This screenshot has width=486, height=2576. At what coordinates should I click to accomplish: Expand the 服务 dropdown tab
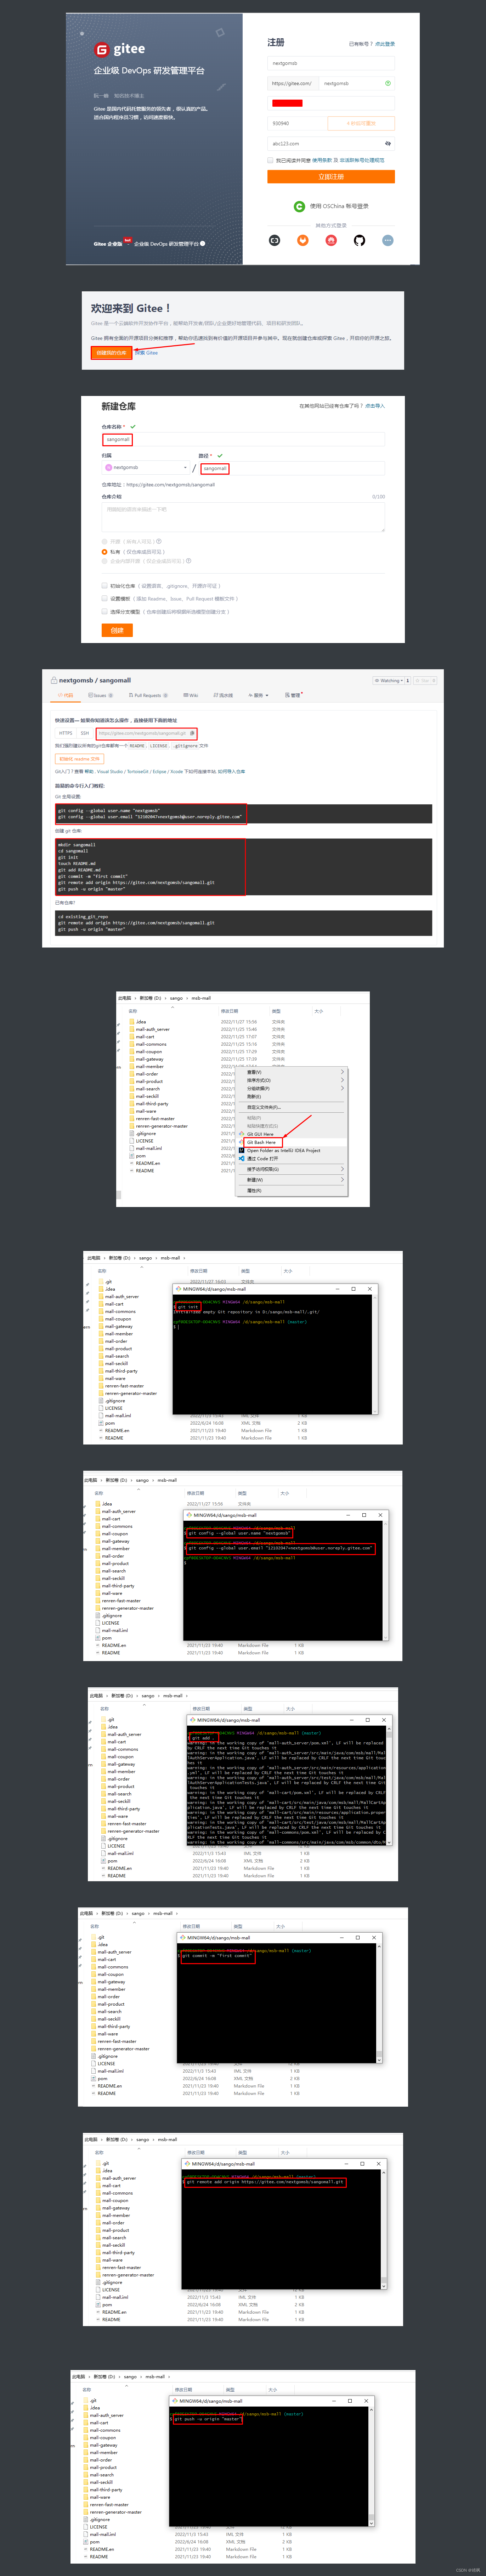(259, 695)
